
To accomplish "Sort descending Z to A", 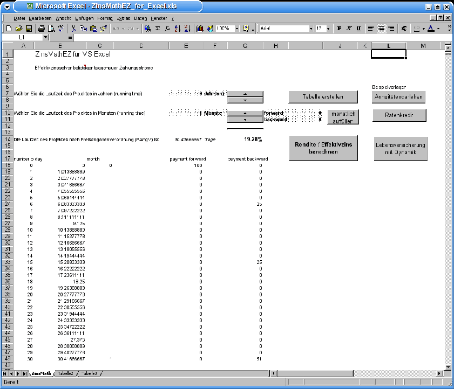I will point(187,29).
